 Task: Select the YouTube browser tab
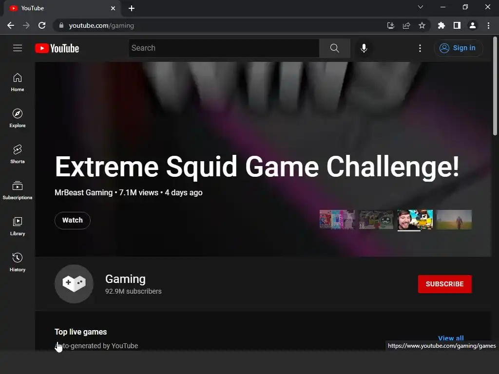pyautogui.click(x=62, y=8)
